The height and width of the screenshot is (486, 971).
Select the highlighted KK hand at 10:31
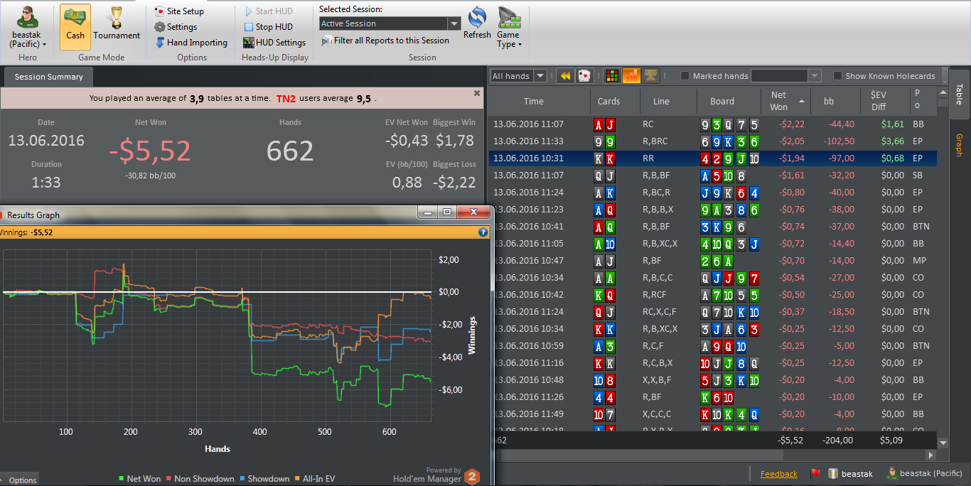[713, 158]
